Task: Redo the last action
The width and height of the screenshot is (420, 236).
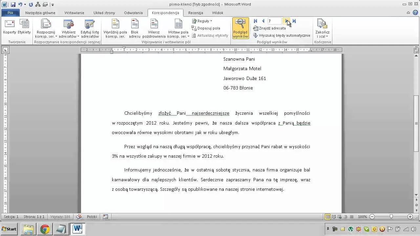Action: point(31,5)
